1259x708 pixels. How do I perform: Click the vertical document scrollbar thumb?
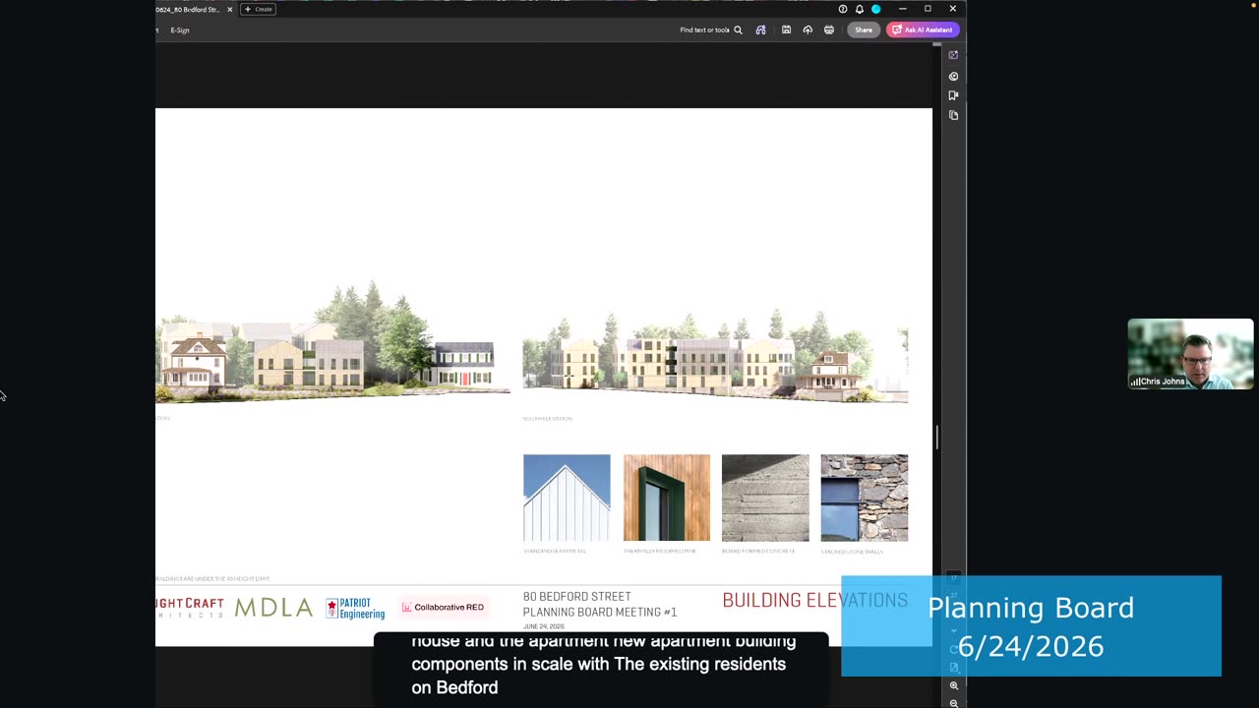[937, 438]
